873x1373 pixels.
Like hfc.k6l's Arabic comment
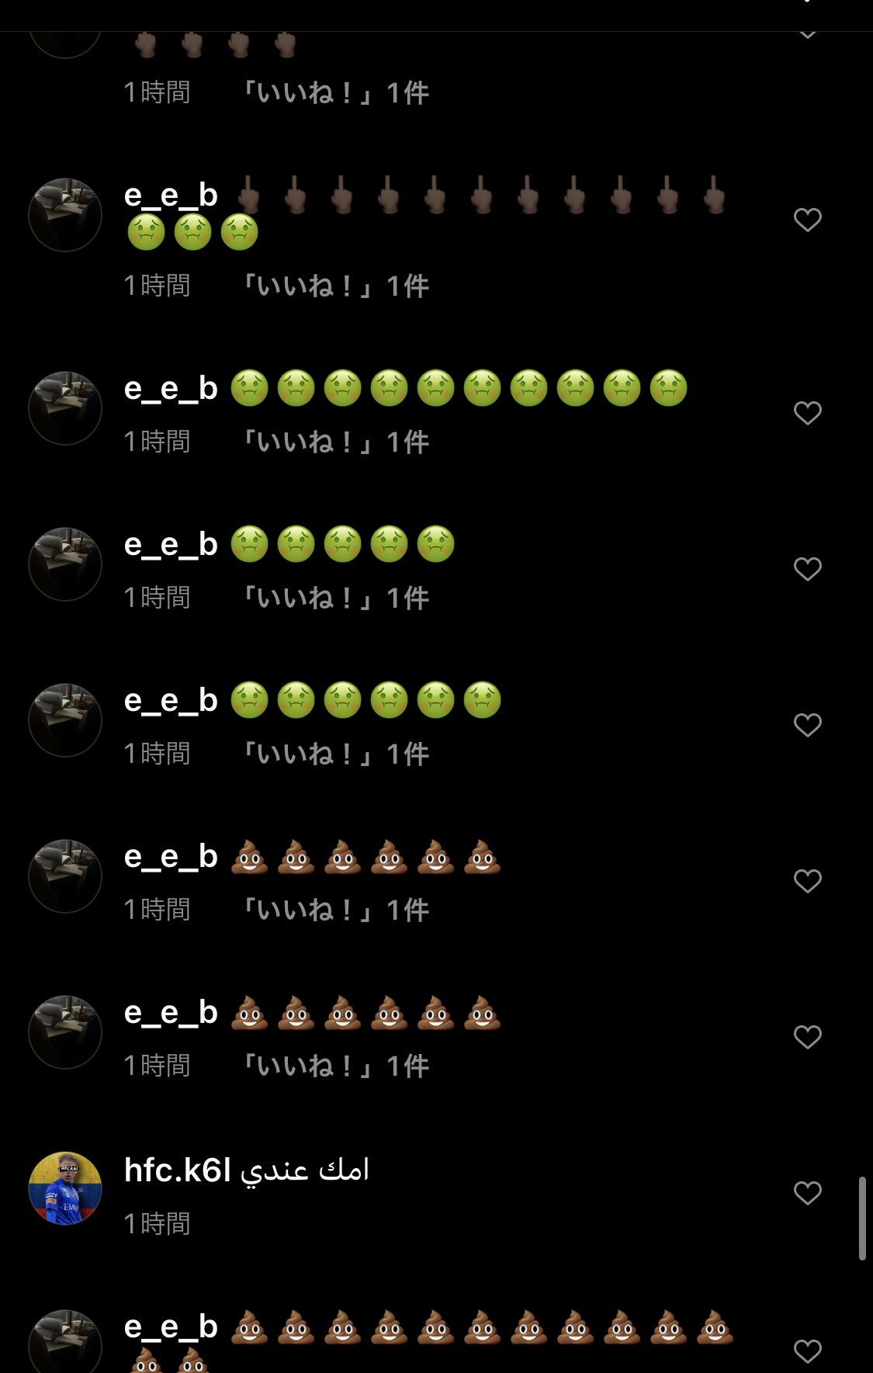tap(808, 1193)
